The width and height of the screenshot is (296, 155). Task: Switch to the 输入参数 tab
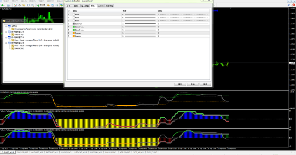coord(84,6)
